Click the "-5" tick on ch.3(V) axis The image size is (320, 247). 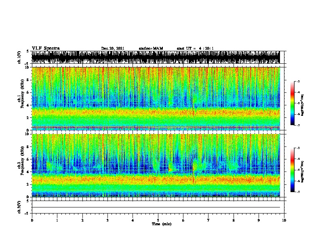(27, 214)
